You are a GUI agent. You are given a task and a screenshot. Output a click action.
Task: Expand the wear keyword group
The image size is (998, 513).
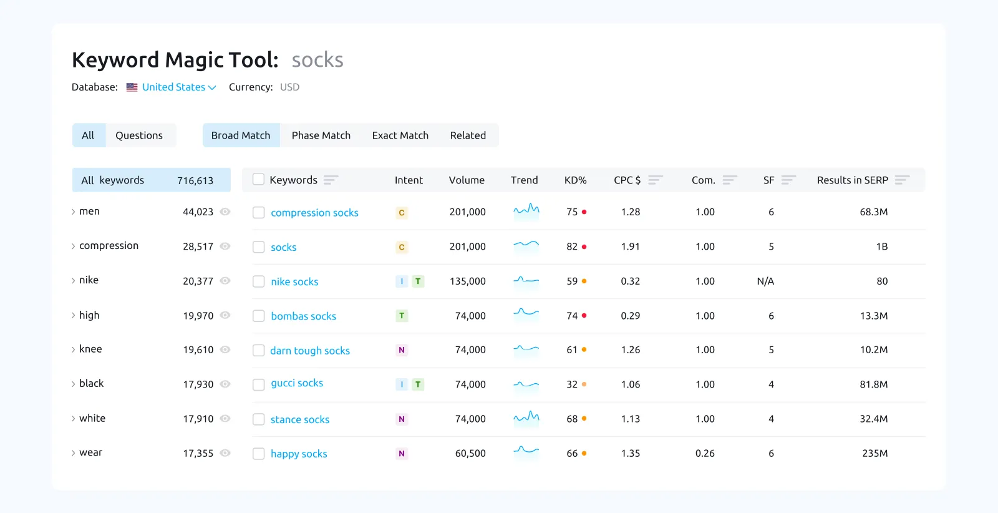[x=73, y=453]
